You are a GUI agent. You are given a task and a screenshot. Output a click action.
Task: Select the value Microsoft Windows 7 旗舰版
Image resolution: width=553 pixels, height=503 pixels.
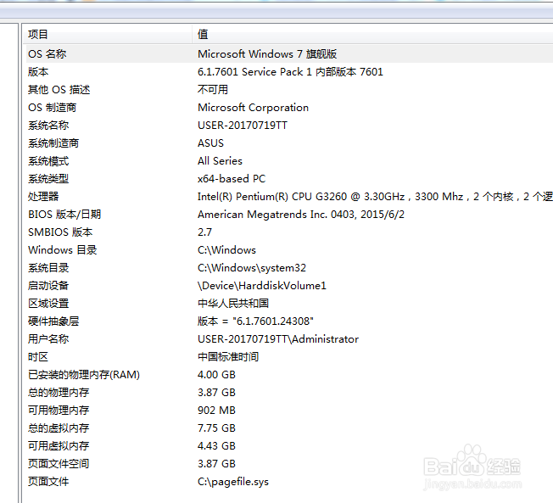(267, 54)
